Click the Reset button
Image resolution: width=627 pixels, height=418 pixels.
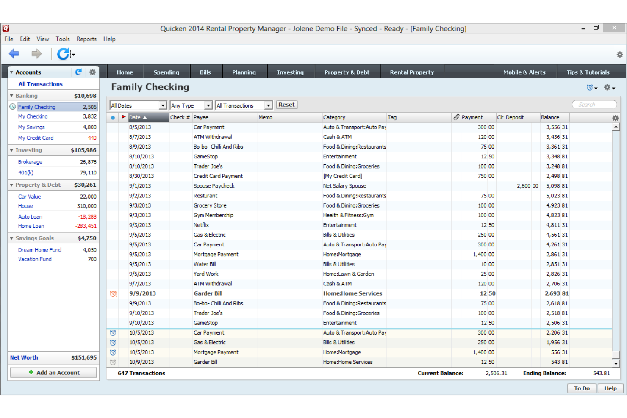click(x=286, y=105)
